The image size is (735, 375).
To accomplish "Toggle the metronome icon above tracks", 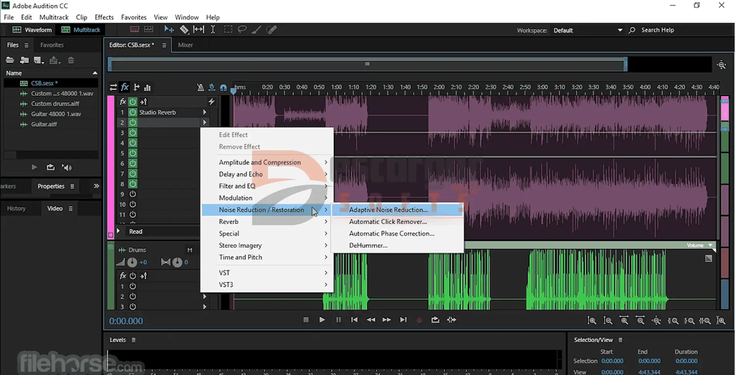I will (200, 88).
